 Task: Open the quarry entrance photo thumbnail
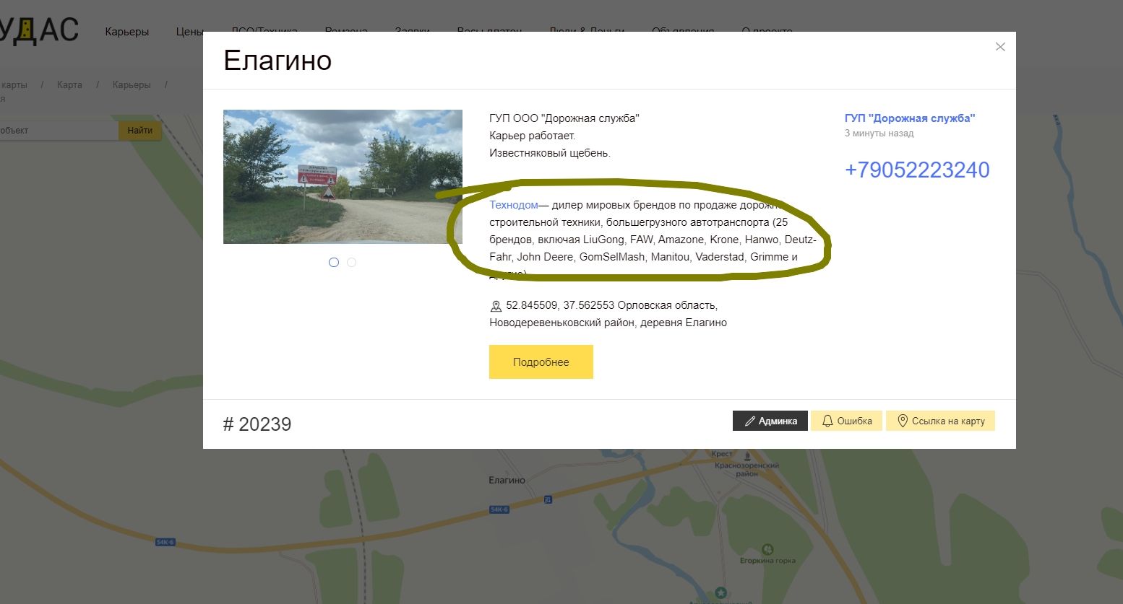343,177
